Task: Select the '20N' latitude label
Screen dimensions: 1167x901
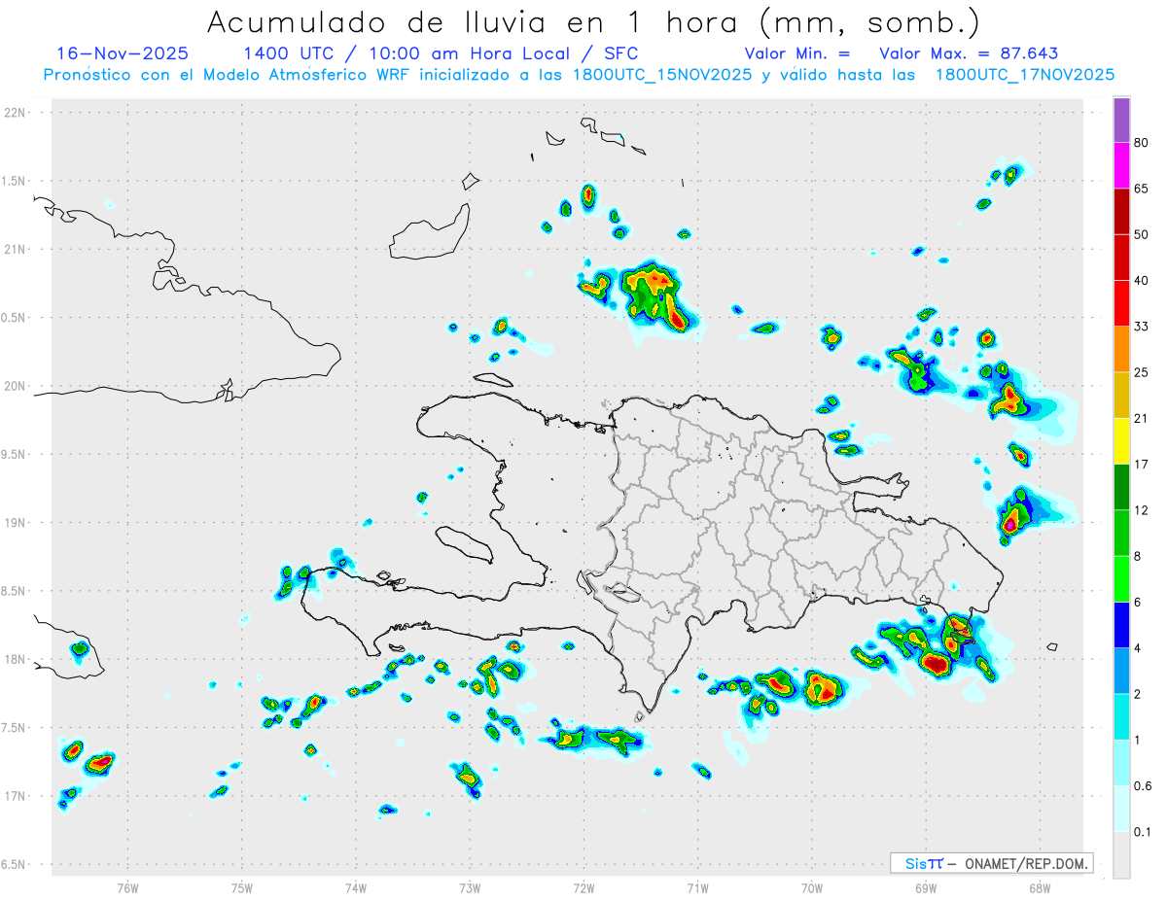Action: (x=17, y=386)
